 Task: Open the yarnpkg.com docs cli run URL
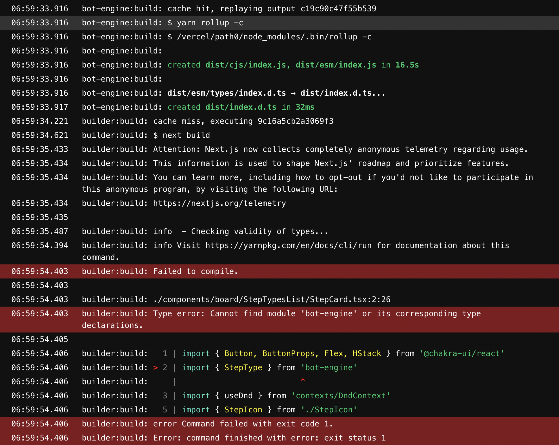coord(288,246)
